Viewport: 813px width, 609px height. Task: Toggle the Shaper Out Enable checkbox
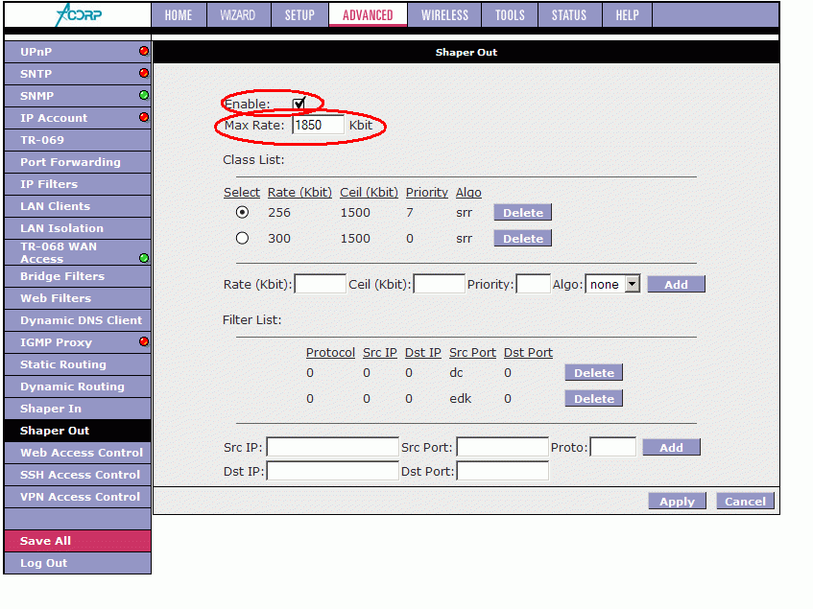(x=299, y=104)
